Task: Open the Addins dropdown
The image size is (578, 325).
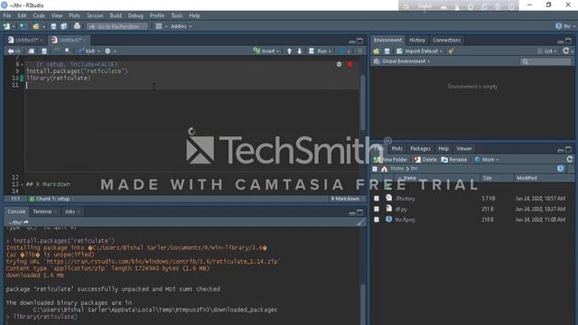Action: [181, 26]
